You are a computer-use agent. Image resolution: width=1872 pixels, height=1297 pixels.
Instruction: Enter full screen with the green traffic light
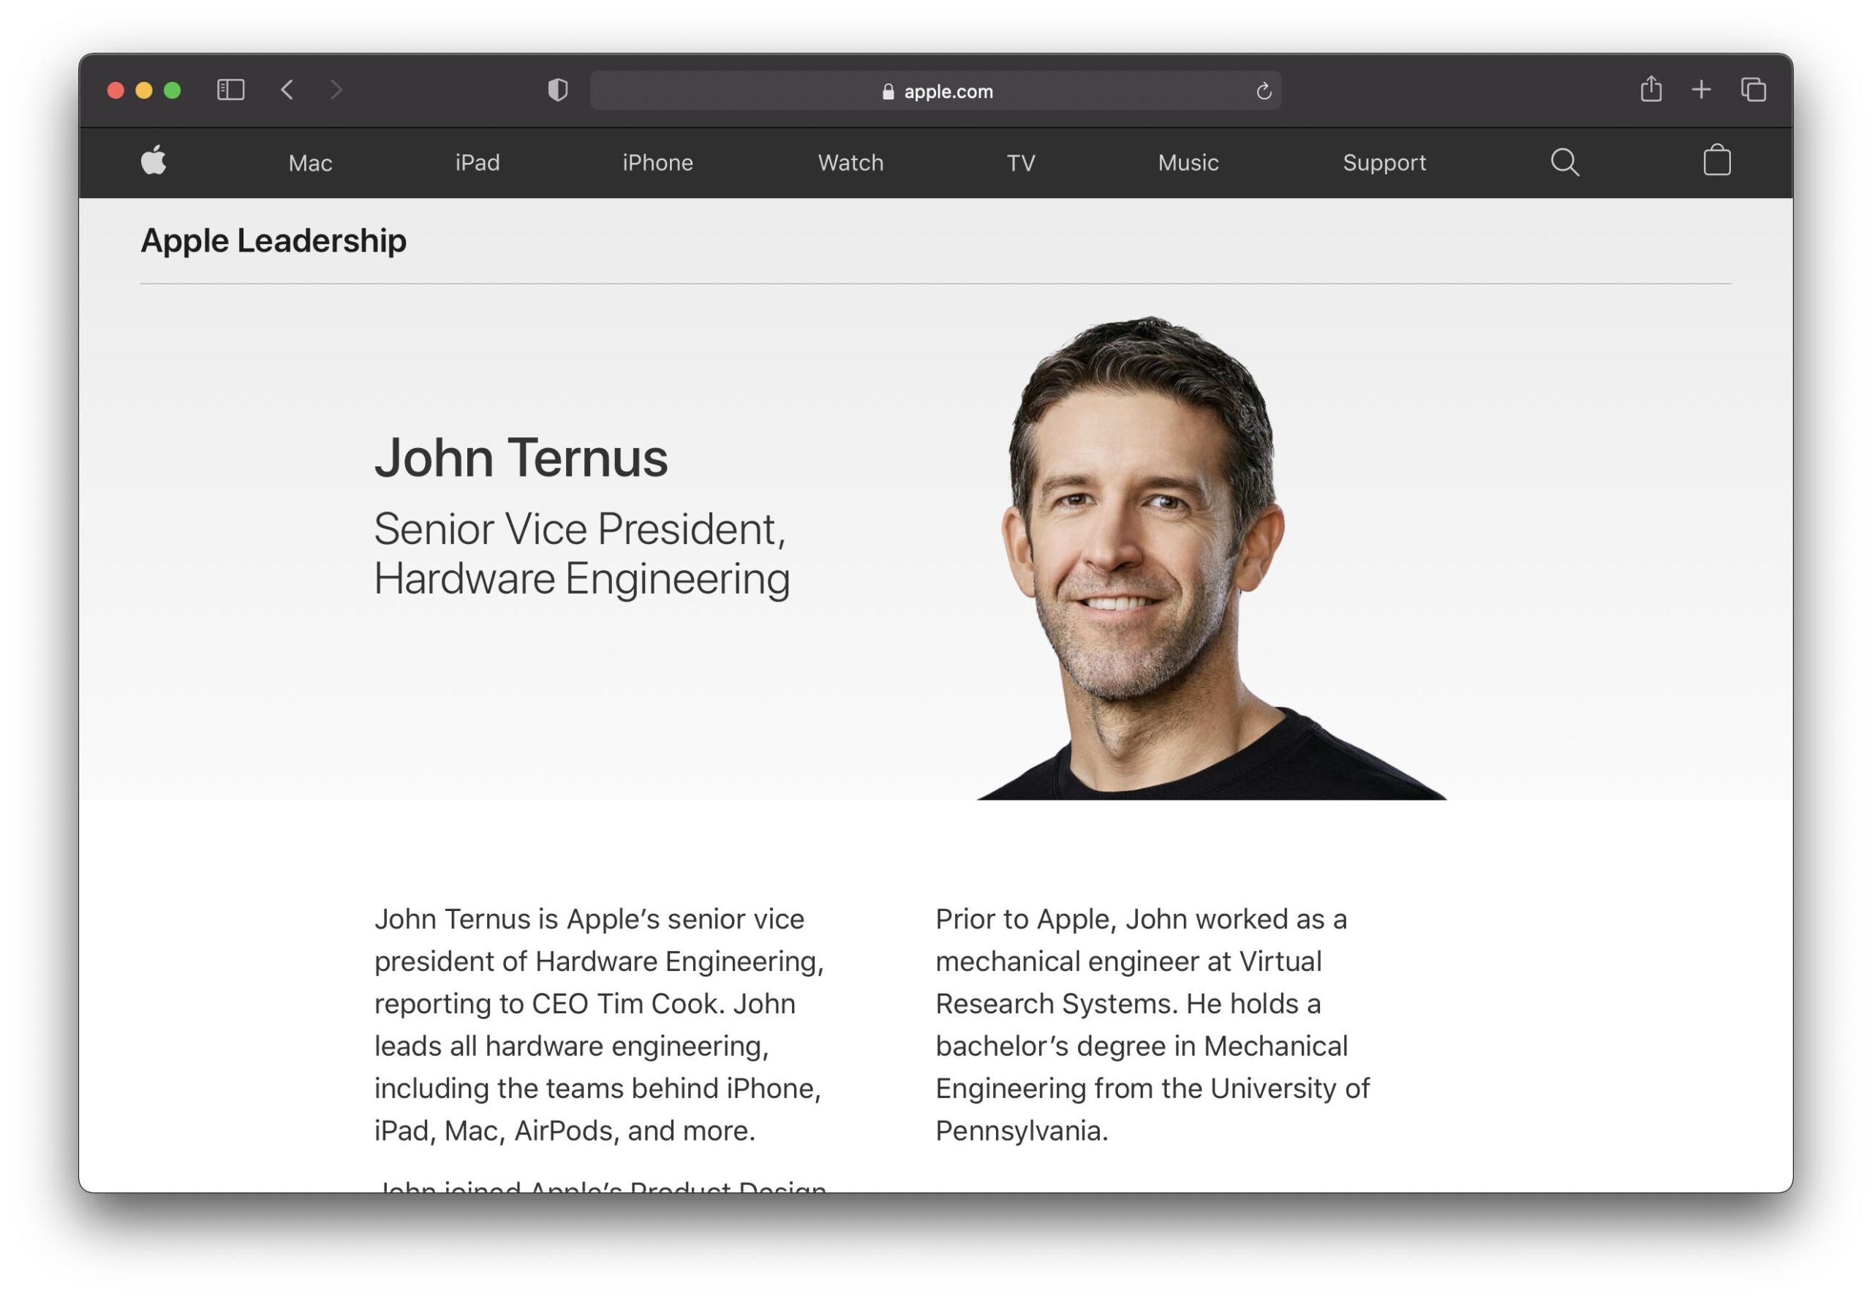172,89
